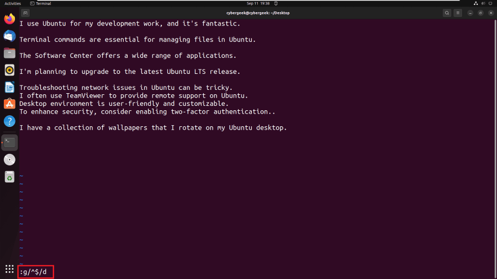Click the line 'Troubleshooting network issues in Ubuntu'
497x279 pixels.
coord(126,88)
